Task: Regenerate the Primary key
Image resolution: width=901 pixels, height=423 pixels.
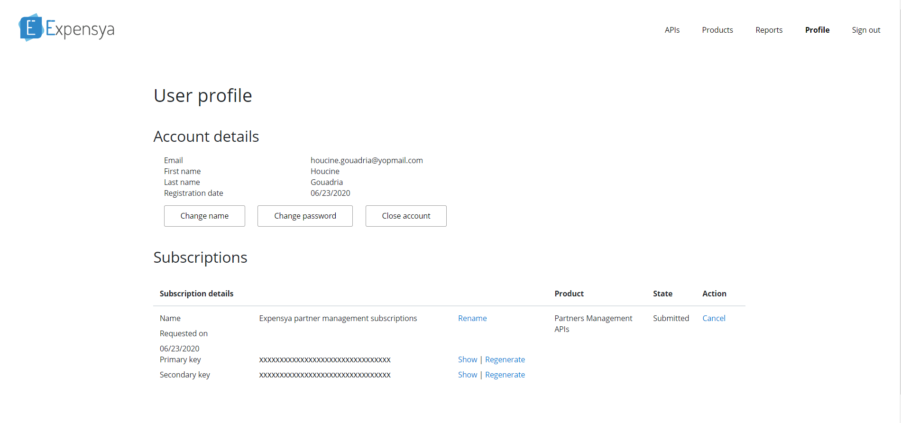Action: point(505,359)
